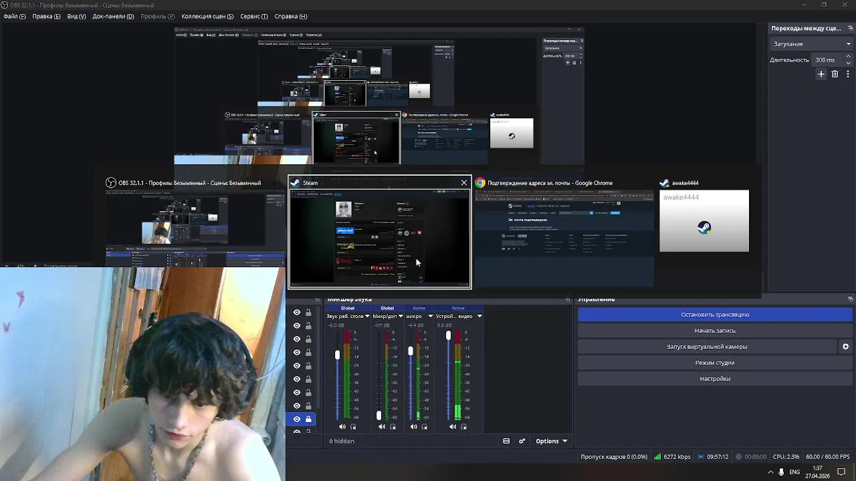Image resolution: width=856 pixels, height=481 pixels.
Task: Mute the Устрой… видео audio channel
Action: pyautogui.click(x=453, y=427)
